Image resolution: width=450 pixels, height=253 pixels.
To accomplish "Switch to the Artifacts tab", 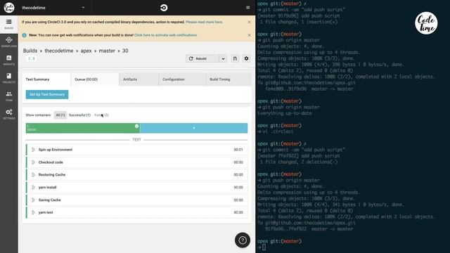I will coord(139,79).
